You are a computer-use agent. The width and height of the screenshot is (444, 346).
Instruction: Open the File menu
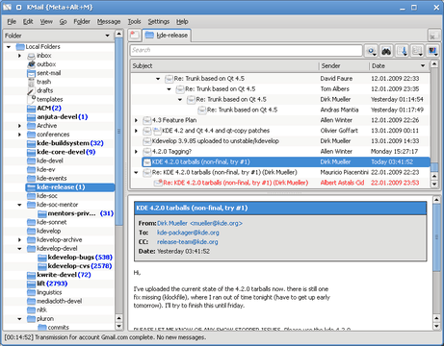point(12,21)
